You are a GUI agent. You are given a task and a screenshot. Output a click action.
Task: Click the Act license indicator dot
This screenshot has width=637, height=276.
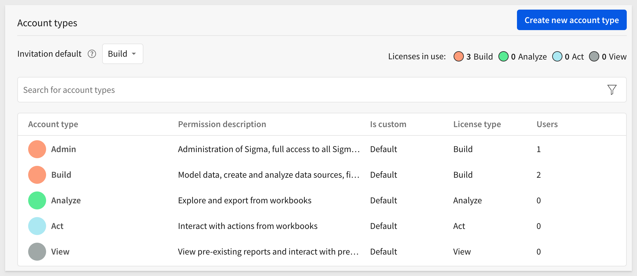[557, 56]
